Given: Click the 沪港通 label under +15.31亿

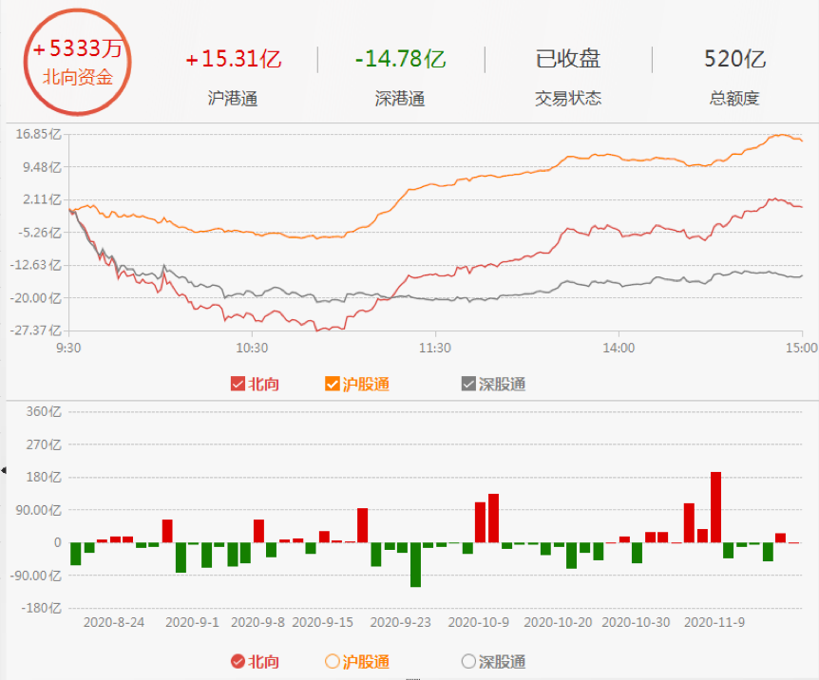Looking at the screenshot, I should pyautogui.click(x=233, y=98).
